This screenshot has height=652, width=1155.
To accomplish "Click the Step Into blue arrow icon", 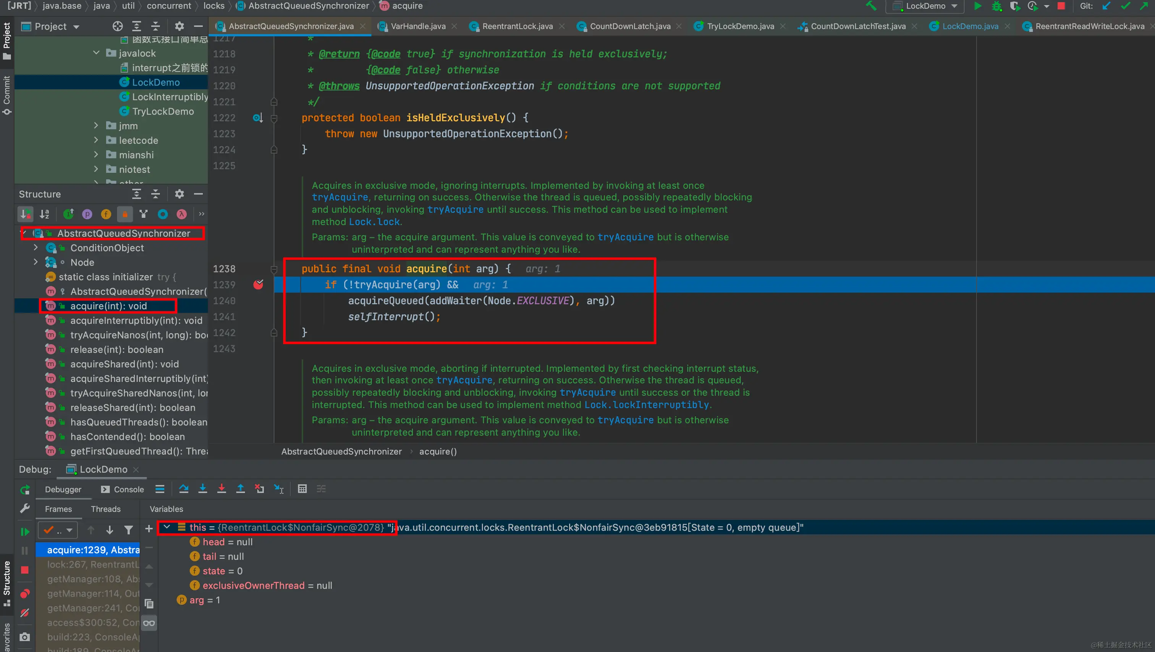I will (203, 489).
